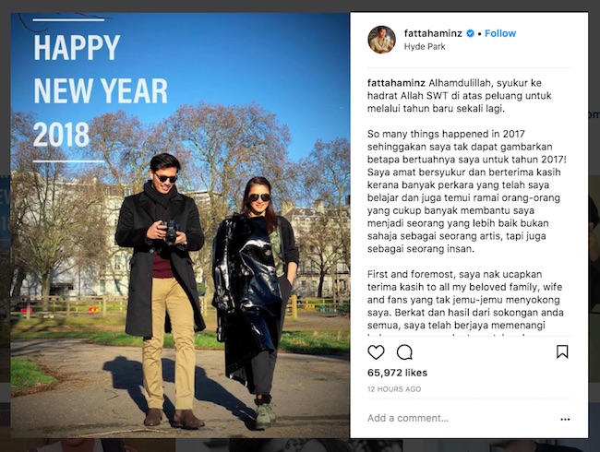
Task: Click the Happy New Year 2018 photo
Action: [179, 225]
